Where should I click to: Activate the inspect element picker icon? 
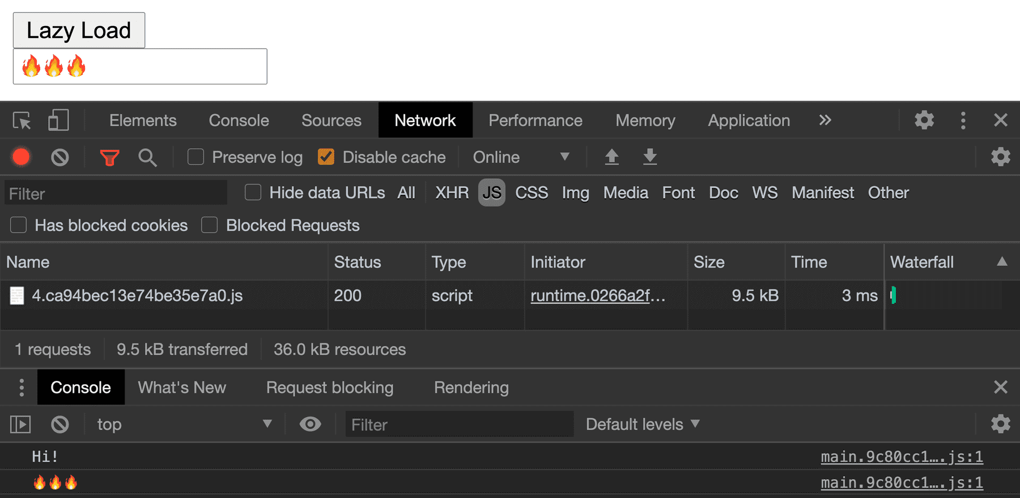pyautogui.click(x=22, y=121)
